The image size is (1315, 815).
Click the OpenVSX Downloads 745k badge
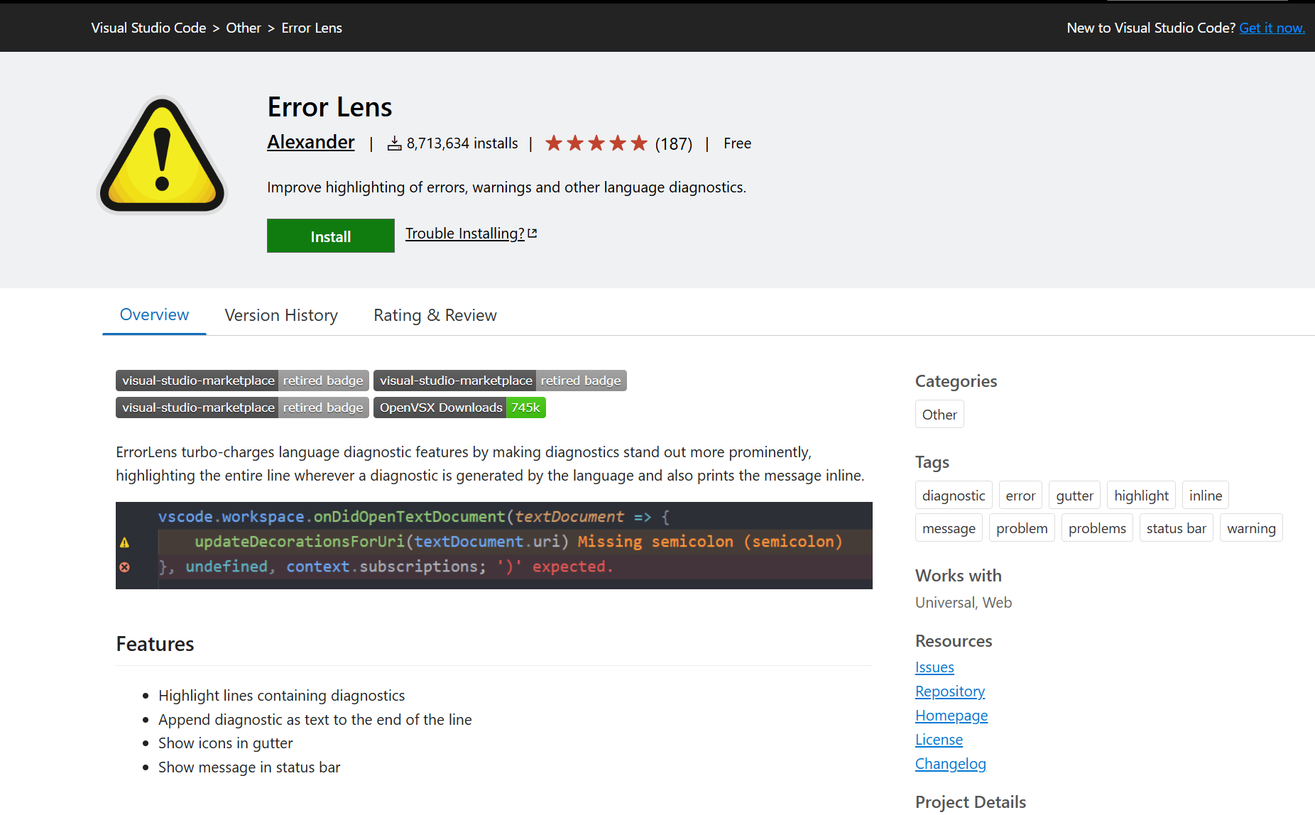pyautogui.click(x=459, y=407)
